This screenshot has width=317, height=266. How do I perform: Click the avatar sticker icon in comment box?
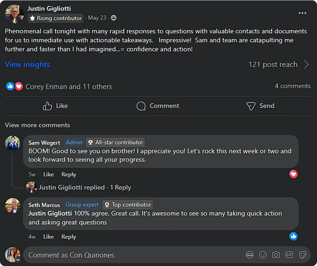249,255
